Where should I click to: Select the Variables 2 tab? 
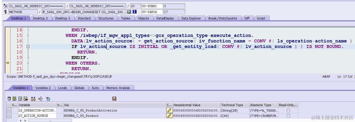point(43,88)
